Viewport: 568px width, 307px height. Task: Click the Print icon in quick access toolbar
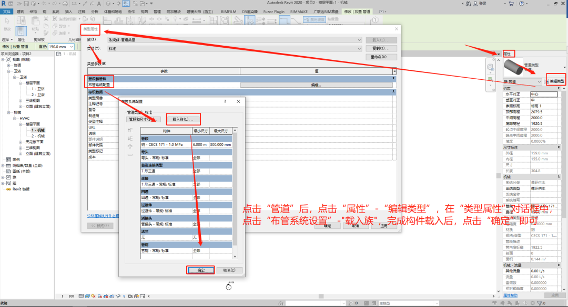[65, 4]
